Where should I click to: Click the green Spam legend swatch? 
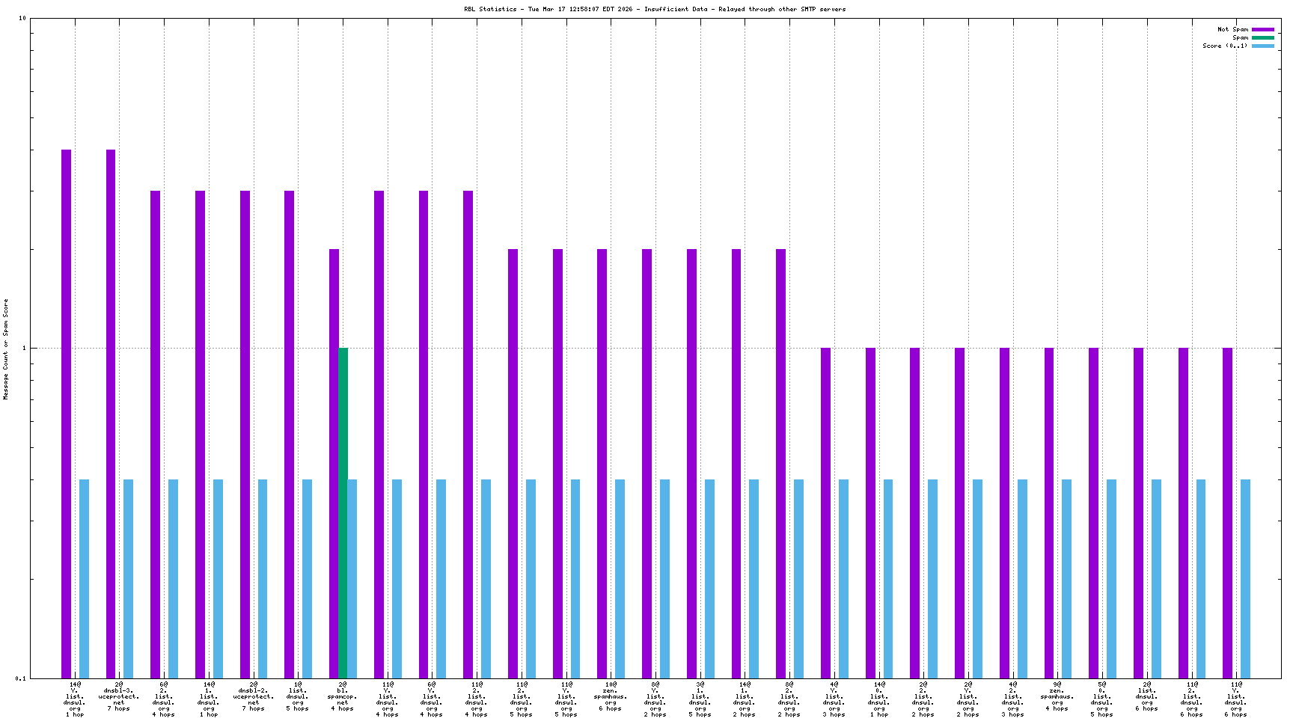(1262, 37)
